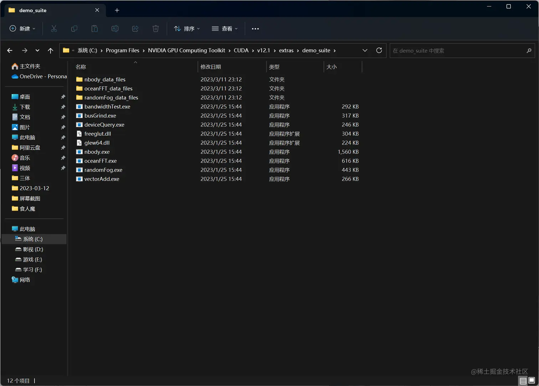
Task: Select 系统 (C:) drive in sidebar
Action: click(x=35, y=239)
